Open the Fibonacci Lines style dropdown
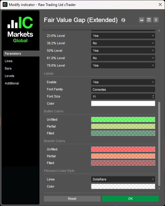The height and width of the screenshot is (206, 165). (123, 179)
